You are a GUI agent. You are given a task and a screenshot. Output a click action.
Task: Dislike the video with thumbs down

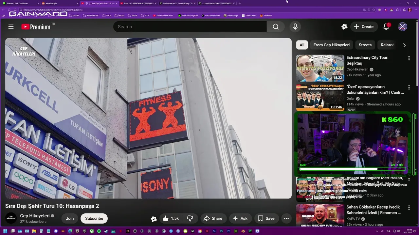(x=190, y=218)
